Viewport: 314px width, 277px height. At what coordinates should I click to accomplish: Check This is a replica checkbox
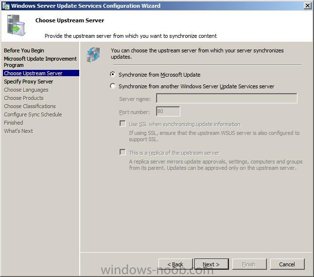click(x=122, y=152)
